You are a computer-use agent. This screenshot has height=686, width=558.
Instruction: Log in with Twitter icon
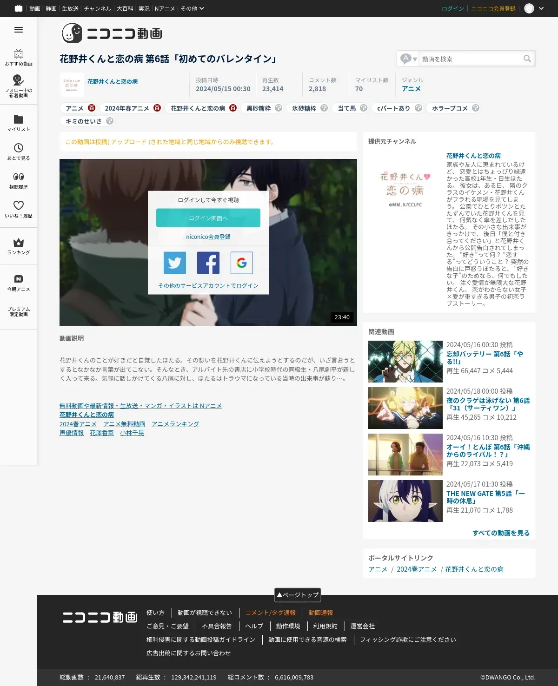pyautogui.click(x=175, y=263)
